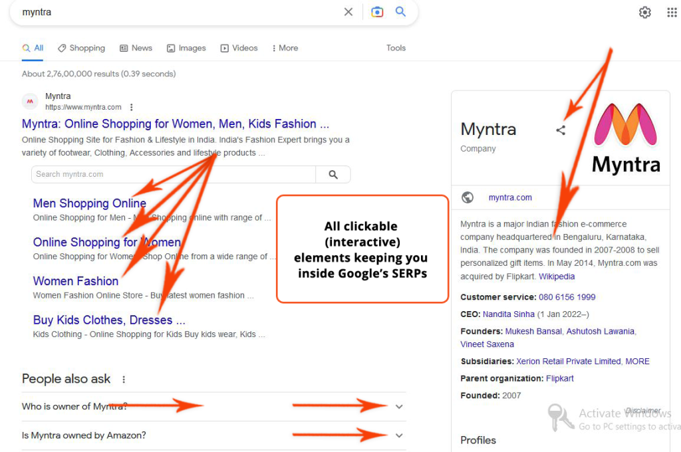This screenshot has width=681, height=452.
Task: Expand 'Is Myntra owned by Amazon?' question
Action: [399, 435]
